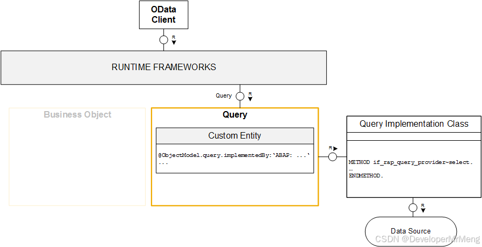Select the Custom Entity header
Screen dimensions: 482x247
235,136
